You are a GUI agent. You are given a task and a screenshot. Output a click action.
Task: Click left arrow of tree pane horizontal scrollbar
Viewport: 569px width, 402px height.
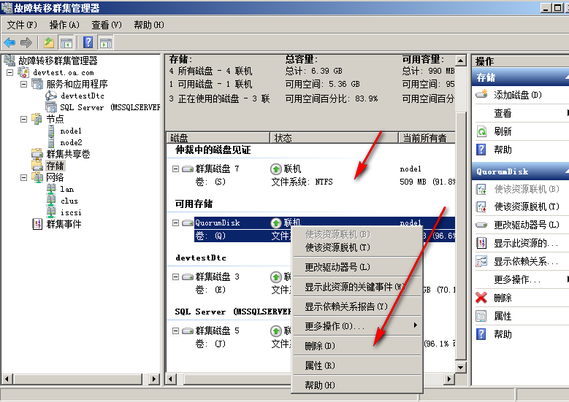point(7,379)
